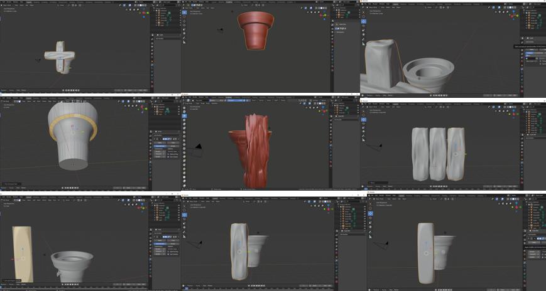
Task: Choose the Mask brush in the red sculpt window
Action: (184, 181)
